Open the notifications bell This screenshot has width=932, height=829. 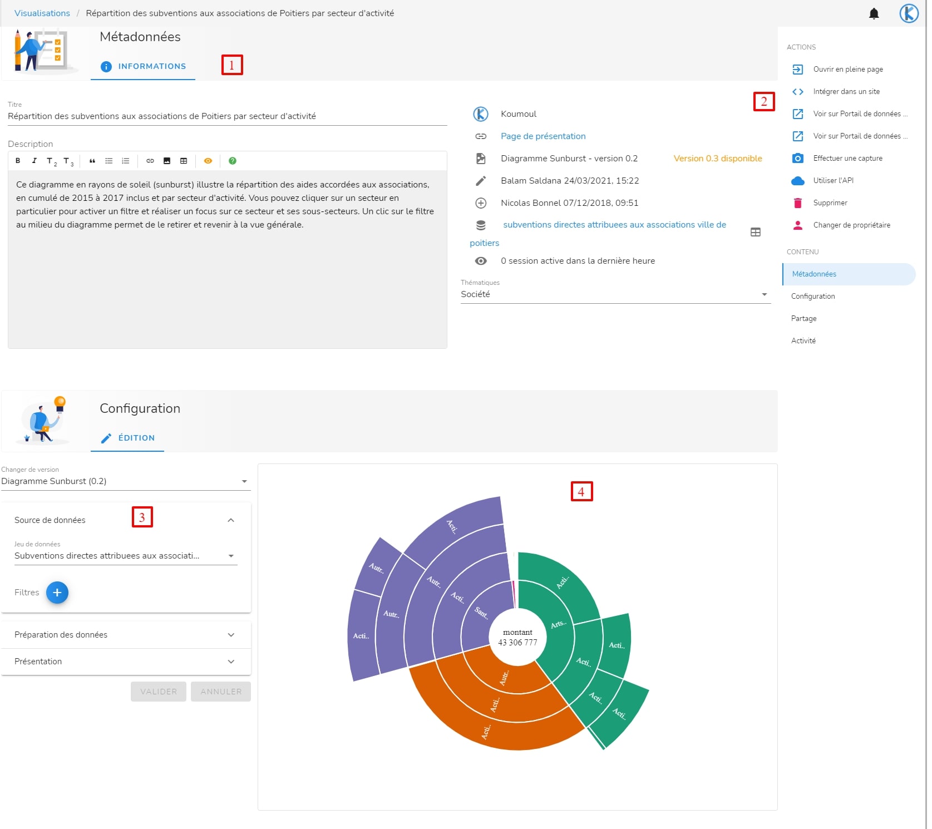point(874,13)
